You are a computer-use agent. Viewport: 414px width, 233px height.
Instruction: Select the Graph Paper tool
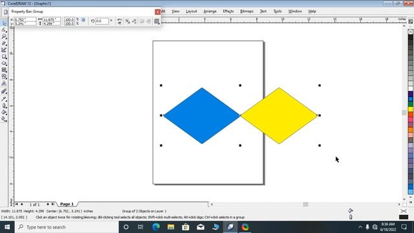[x=4, y=70]
